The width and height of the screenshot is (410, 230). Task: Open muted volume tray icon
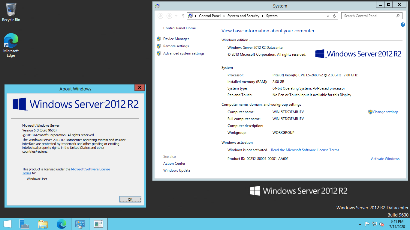(382, 224)
